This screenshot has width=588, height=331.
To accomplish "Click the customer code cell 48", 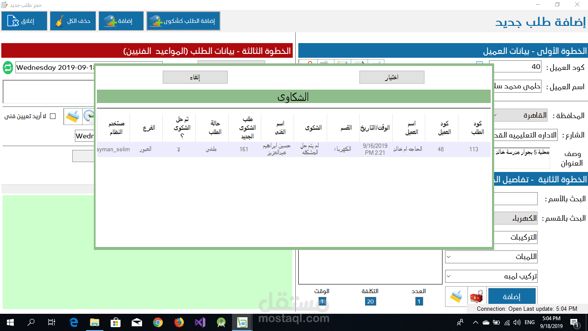I will click(441, 149).
